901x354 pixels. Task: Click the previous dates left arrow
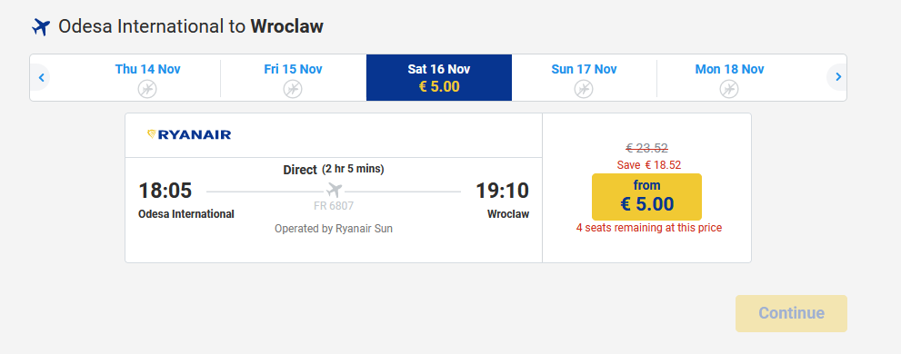tap(41, 77)
